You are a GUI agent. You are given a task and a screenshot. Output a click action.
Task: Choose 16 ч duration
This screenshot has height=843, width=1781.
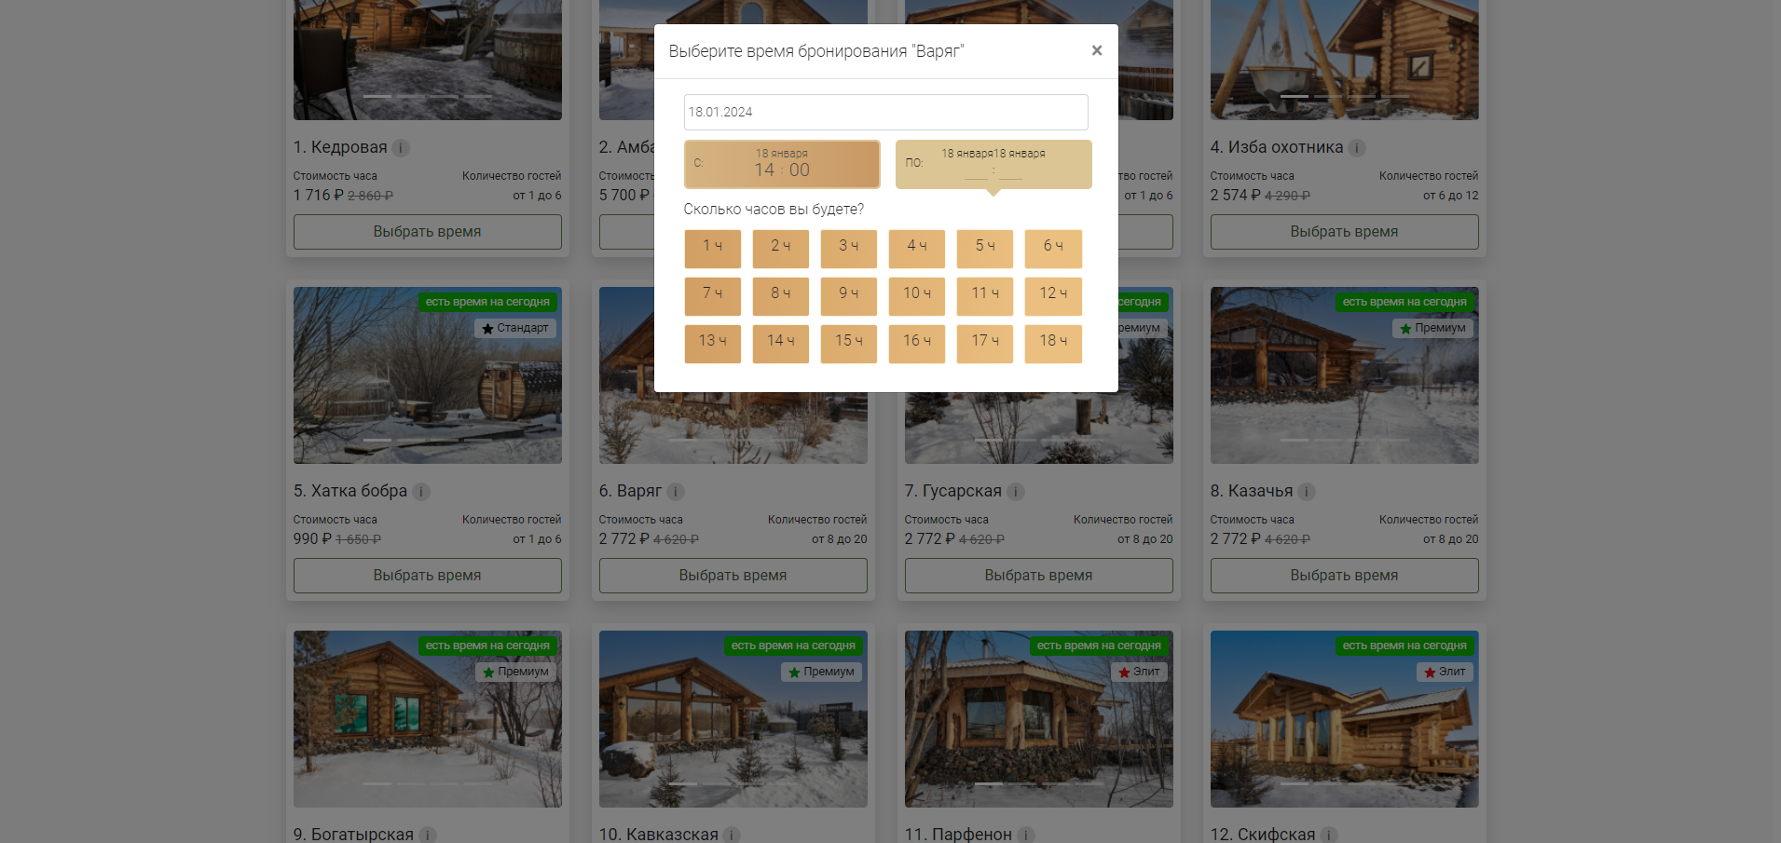[917, 343]
